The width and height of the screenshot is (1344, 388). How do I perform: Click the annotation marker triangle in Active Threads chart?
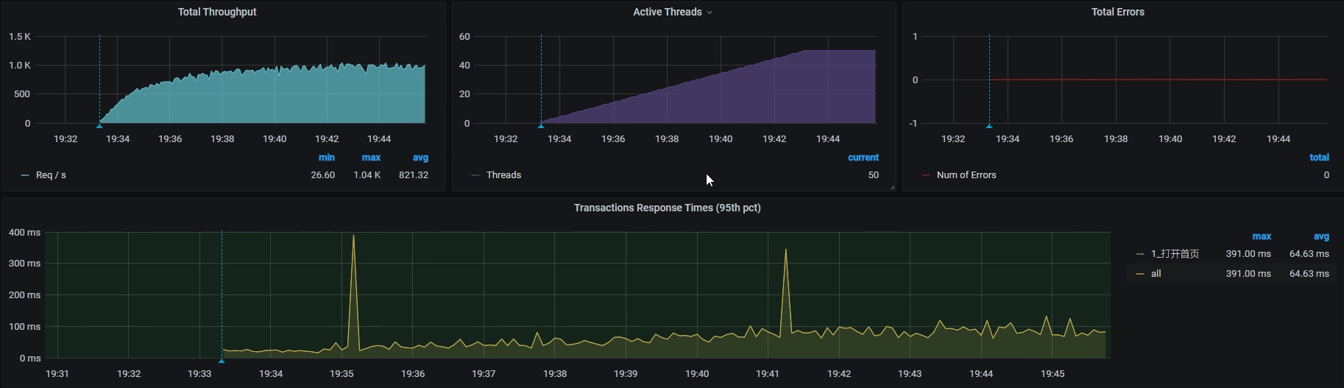coord(541,126)
